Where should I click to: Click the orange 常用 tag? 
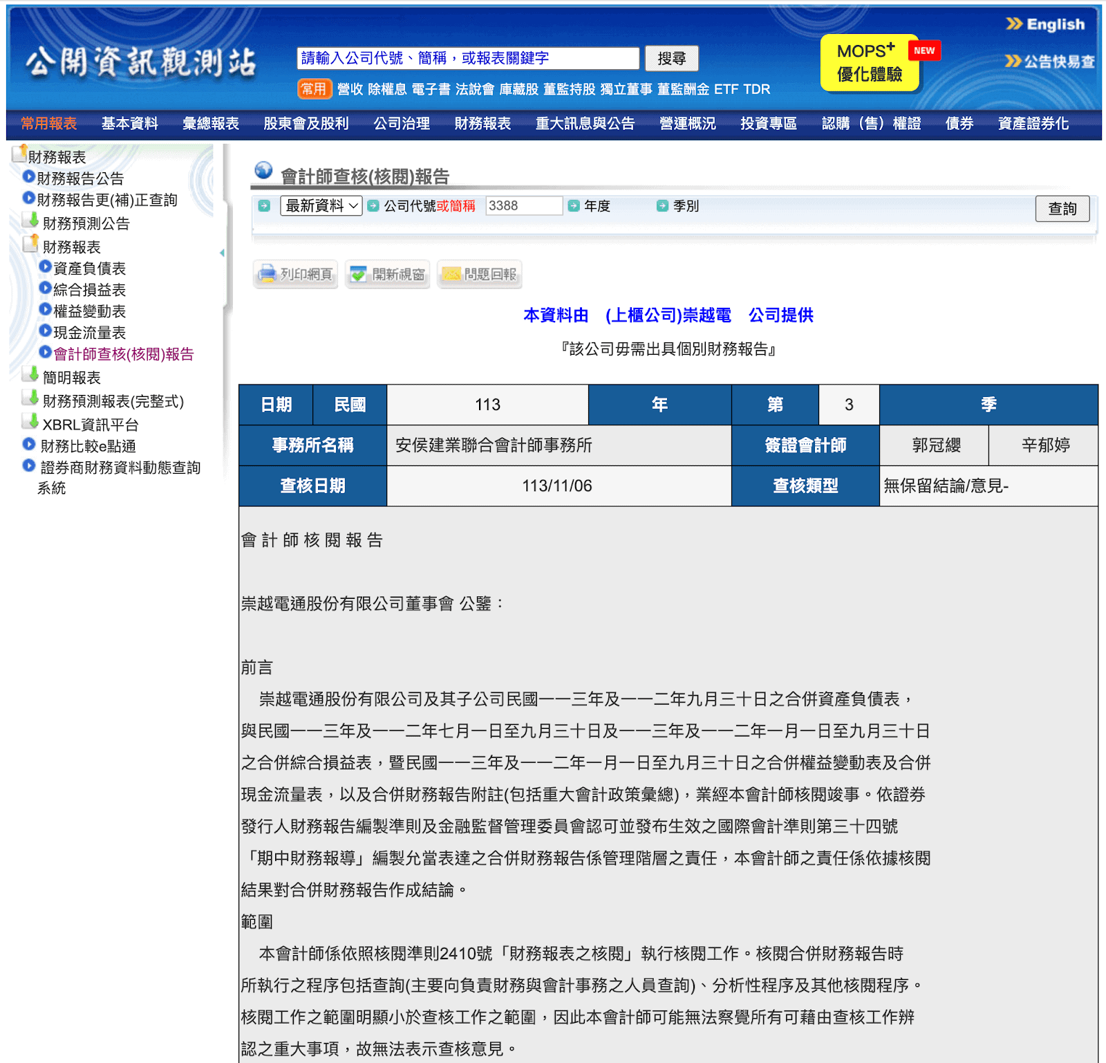(x=315, y=89)
